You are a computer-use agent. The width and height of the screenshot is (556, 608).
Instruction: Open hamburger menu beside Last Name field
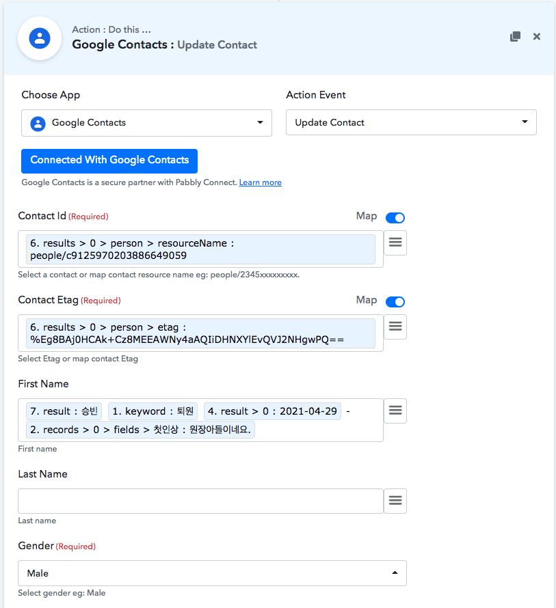click(395, 501)
